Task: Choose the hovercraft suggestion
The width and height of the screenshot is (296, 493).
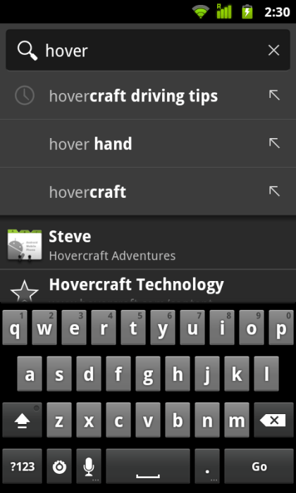Action: point(148,192)
